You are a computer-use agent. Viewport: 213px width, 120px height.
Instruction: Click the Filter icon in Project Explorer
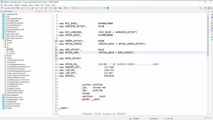(42, 11)
